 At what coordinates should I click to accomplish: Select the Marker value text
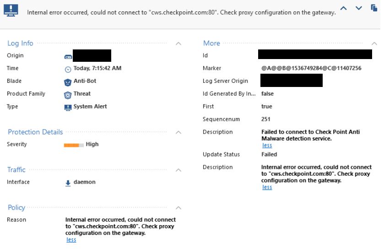[x=311, y=68]
